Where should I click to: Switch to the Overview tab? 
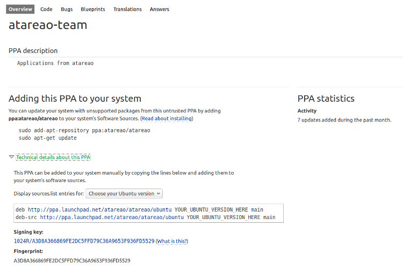[x=20, y=9]
